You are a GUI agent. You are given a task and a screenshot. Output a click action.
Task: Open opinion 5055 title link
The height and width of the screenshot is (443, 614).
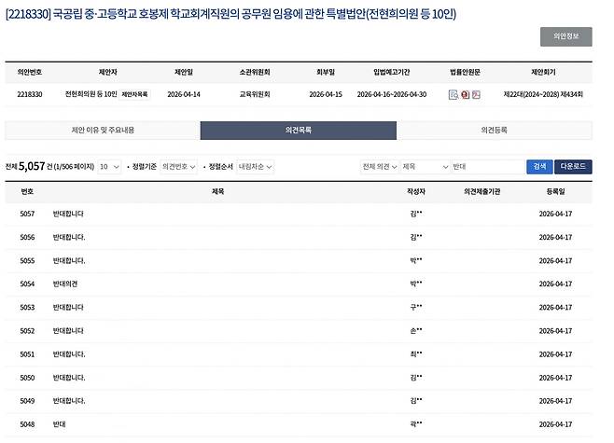pos(69,260)
